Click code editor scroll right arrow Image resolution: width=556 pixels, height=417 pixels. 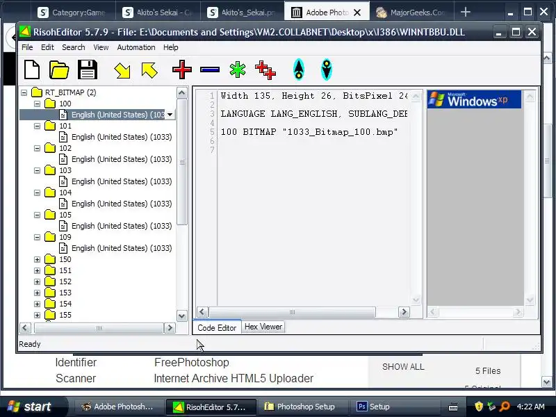coord(404,312)
